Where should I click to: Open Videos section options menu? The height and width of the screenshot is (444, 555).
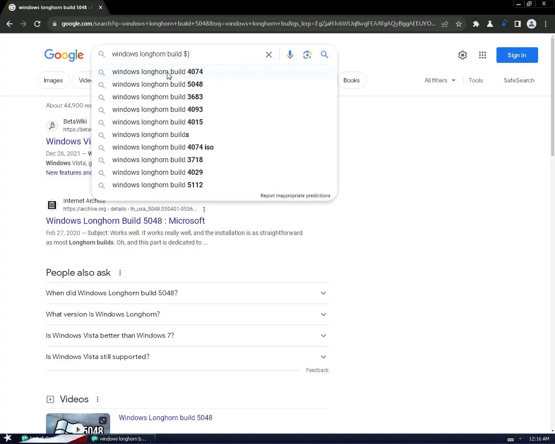click(98, 399)
